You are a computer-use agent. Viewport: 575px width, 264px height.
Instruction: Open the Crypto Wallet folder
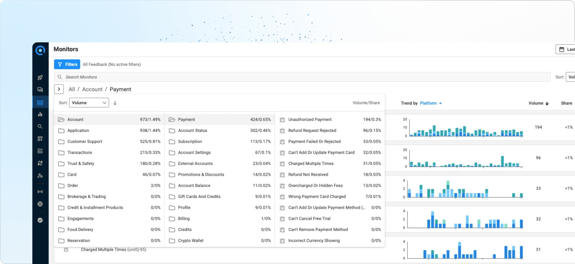(x=220, y=241)
